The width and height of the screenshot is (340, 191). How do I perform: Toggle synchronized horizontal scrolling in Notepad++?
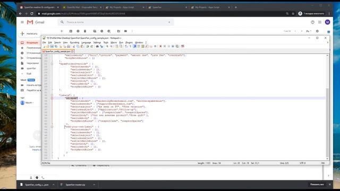(121, 46)
